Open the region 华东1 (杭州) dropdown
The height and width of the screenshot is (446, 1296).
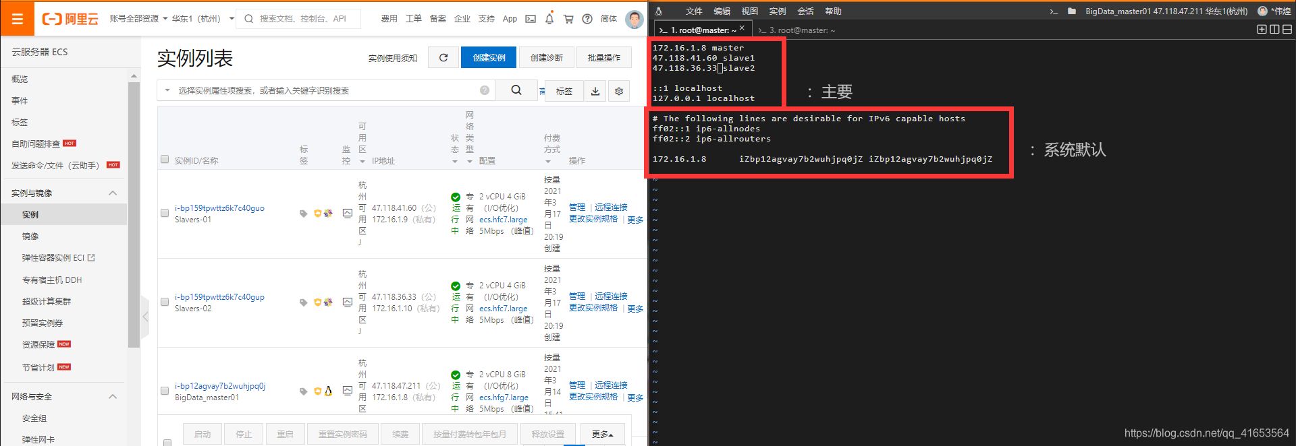[203, 19]
